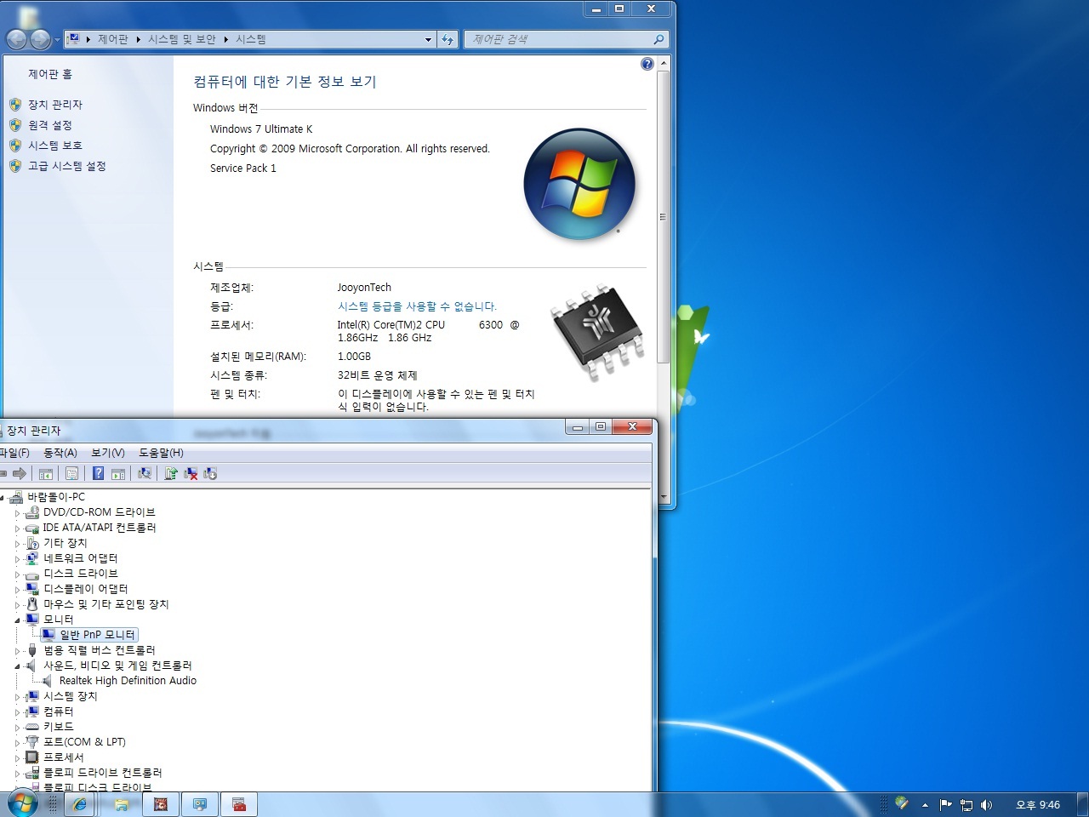
Task: Click 제어판 in the address breadcrumb
Action: tap(112, 39)
